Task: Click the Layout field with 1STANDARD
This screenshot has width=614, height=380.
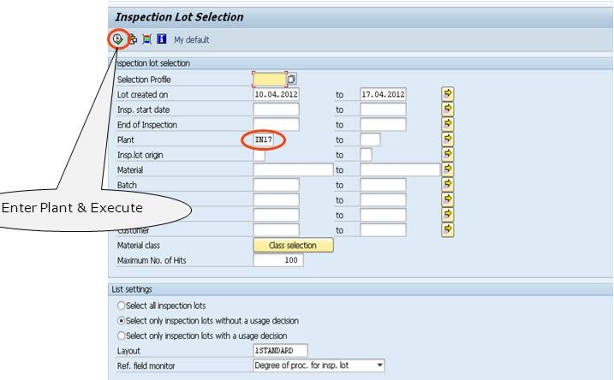Action: point(280,351)
